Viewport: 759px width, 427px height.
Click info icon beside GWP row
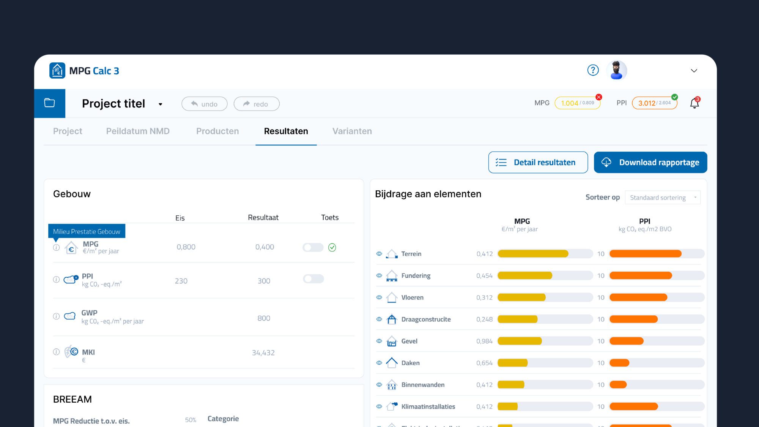[56, 316]
